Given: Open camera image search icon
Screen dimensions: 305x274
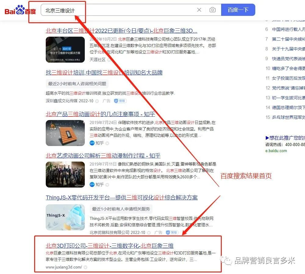Looking at the screenshot, I should coord(212,10).
